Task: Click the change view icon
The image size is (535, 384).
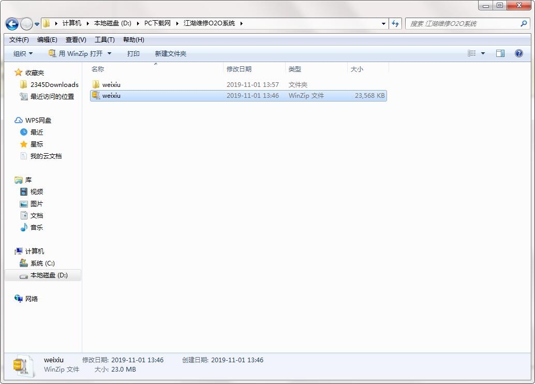Action: (471, 53)
